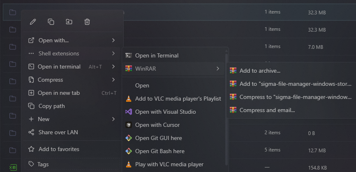
Task: Click the 0 B size value
Action: 312,133
